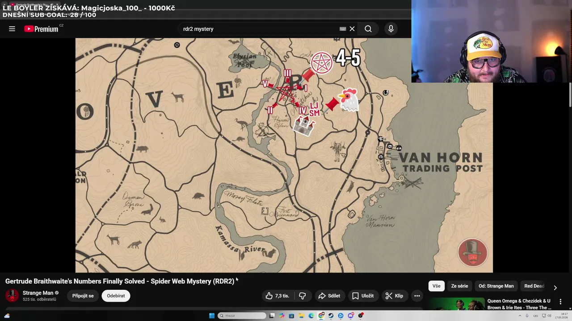Click the Strange Man top-hat watermark in video

[x=472, y=252]
